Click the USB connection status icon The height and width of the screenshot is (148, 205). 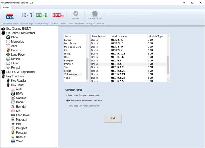(10, 17)
